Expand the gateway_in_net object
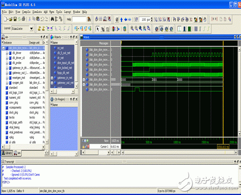This screenshot has width=241, height=195. click(52, 78)
